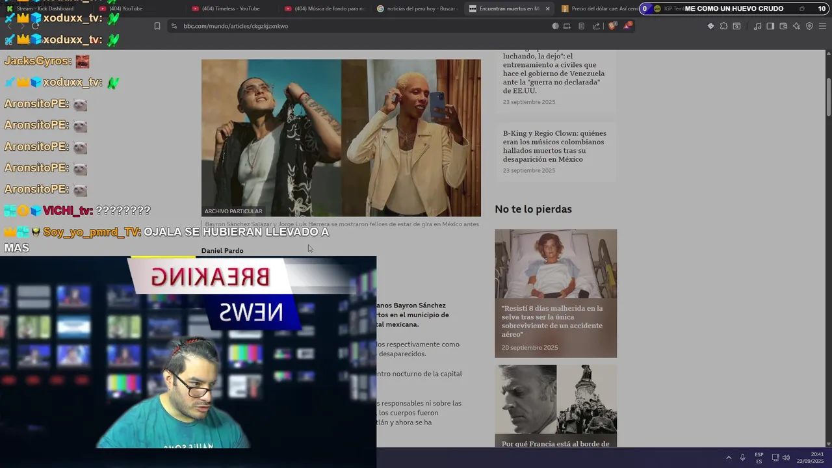The width and height of the screenshot is (832, 468).
Task: Open Brave Shields lion icon
Action: 612,26
